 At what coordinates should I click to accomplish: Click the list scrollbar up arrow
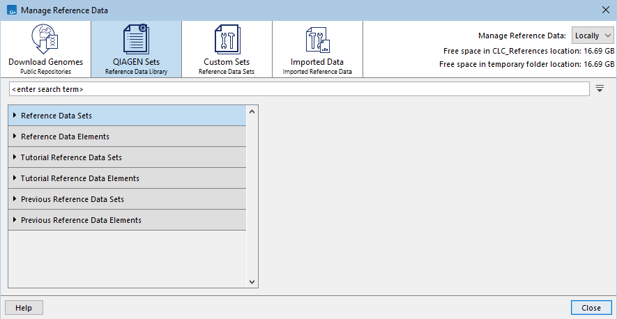click(252, 110)
